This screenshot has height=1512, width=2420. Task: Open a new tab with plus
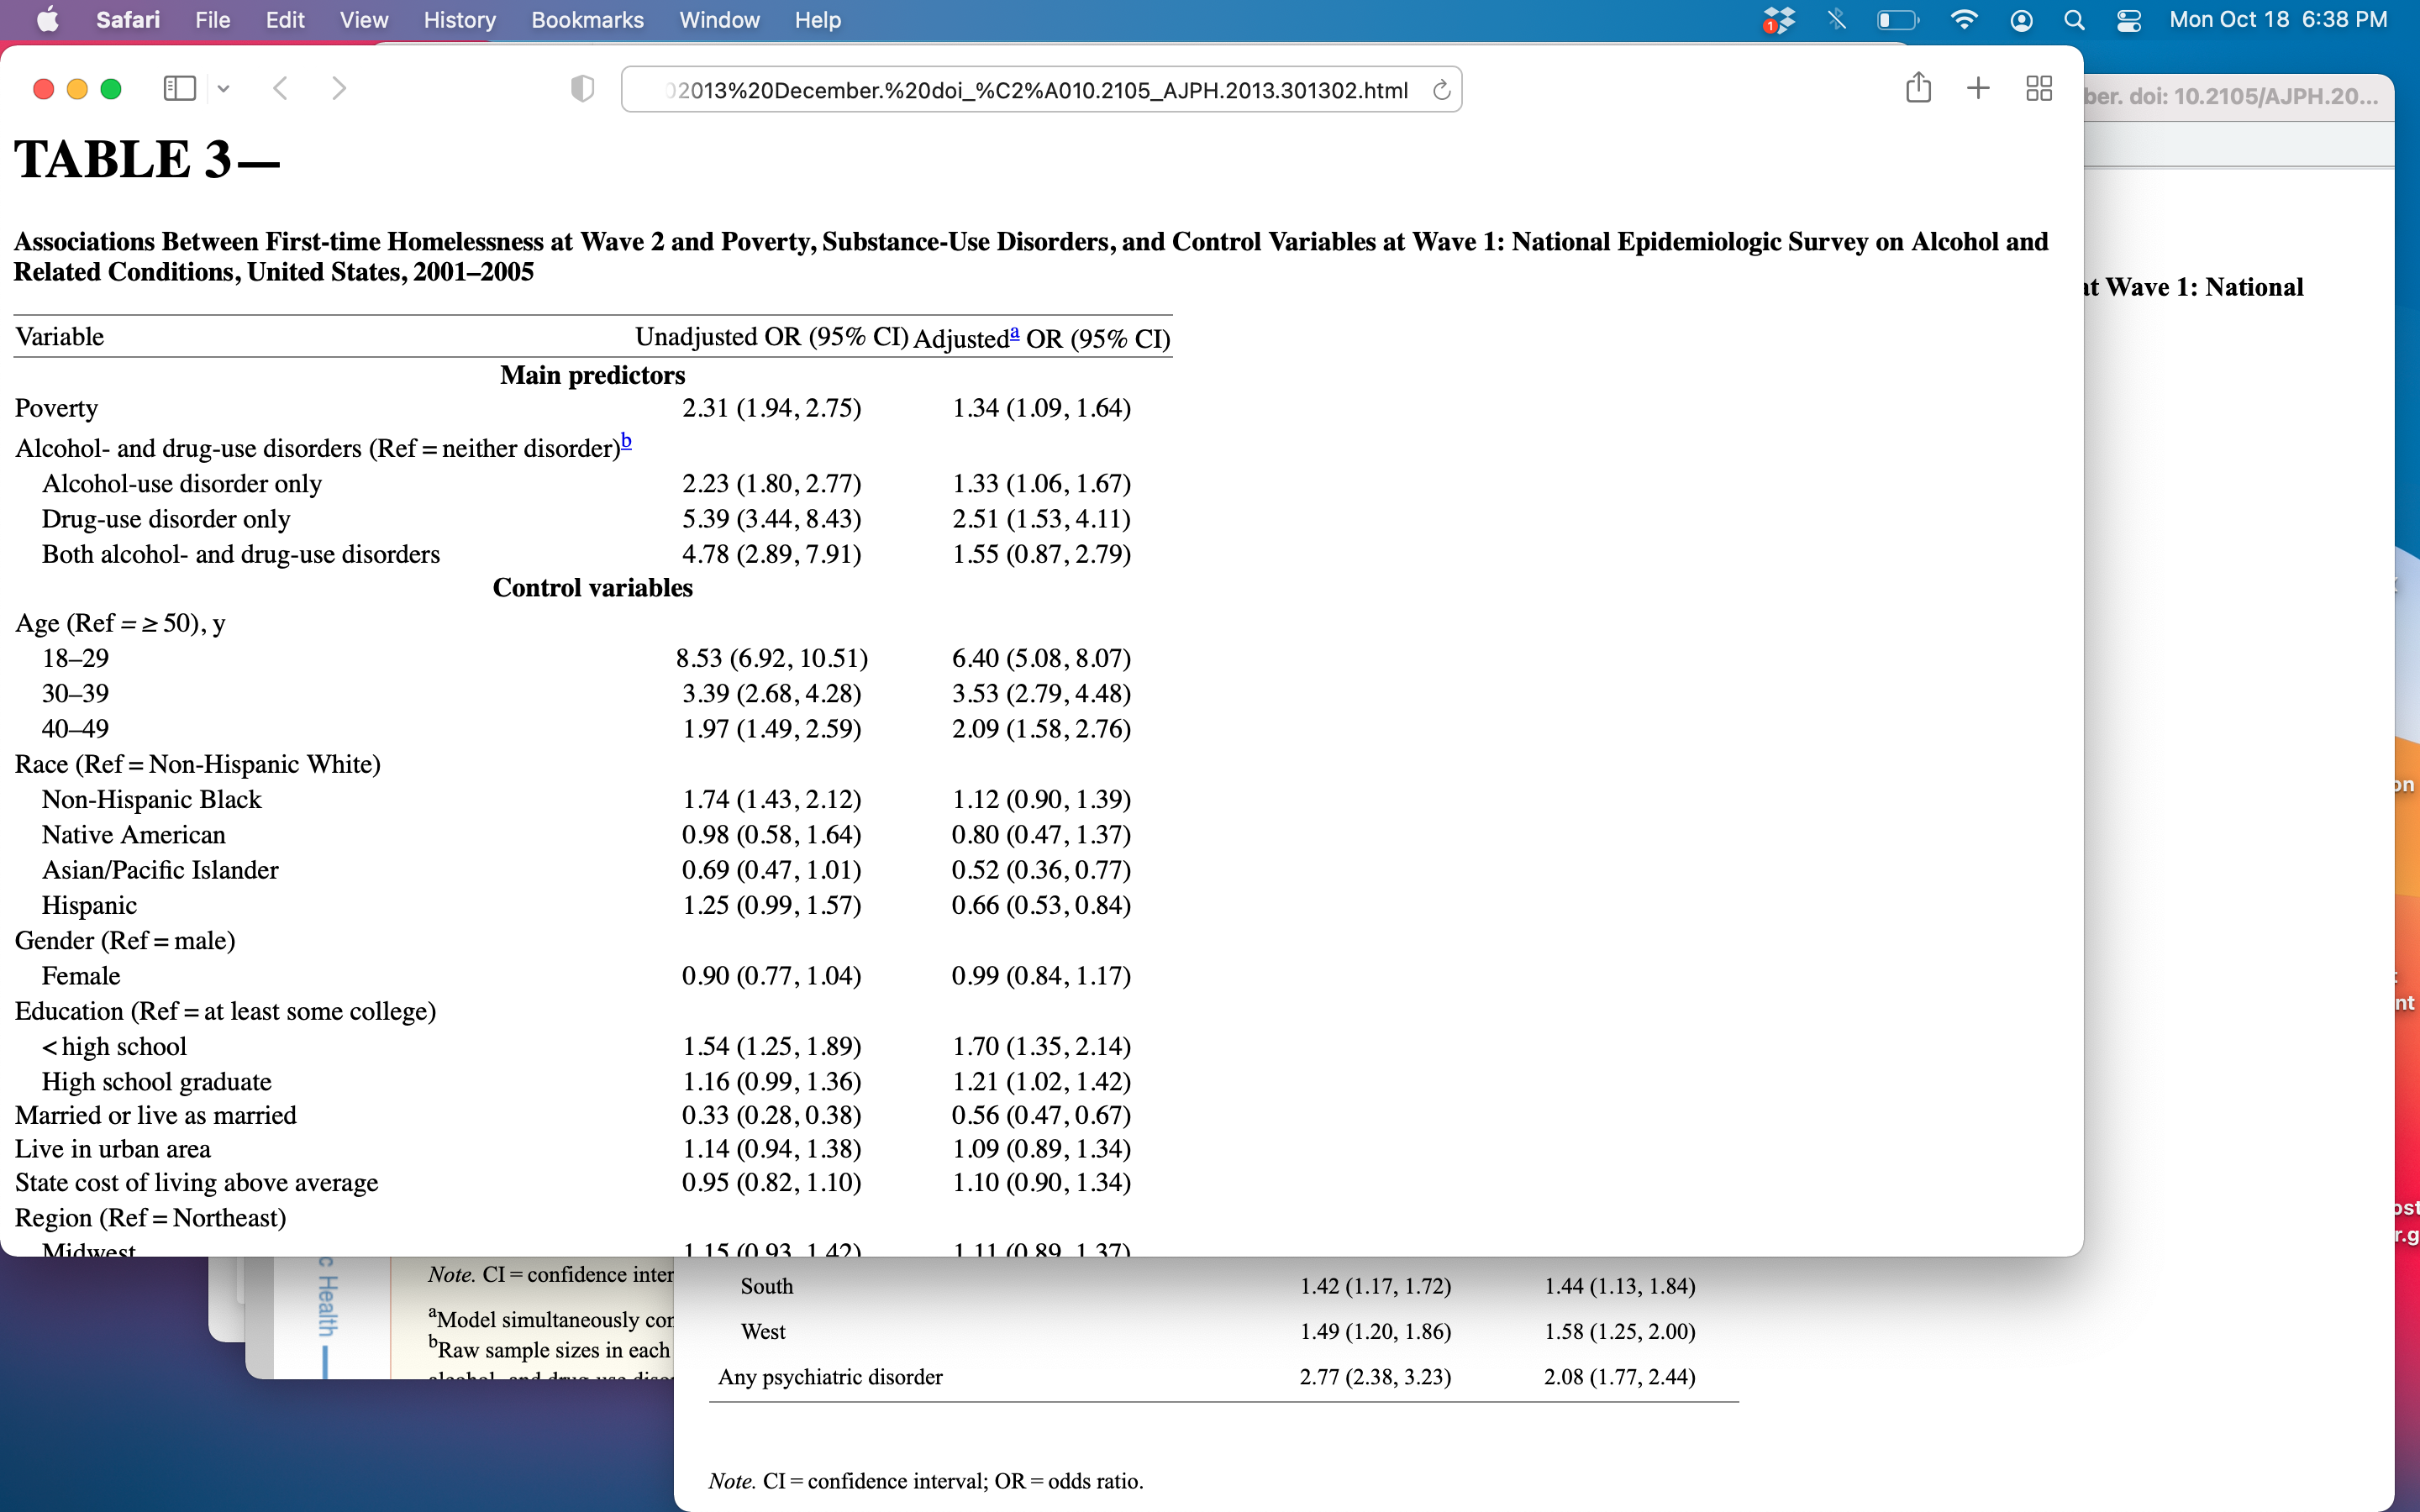(x=1977, y=88)
